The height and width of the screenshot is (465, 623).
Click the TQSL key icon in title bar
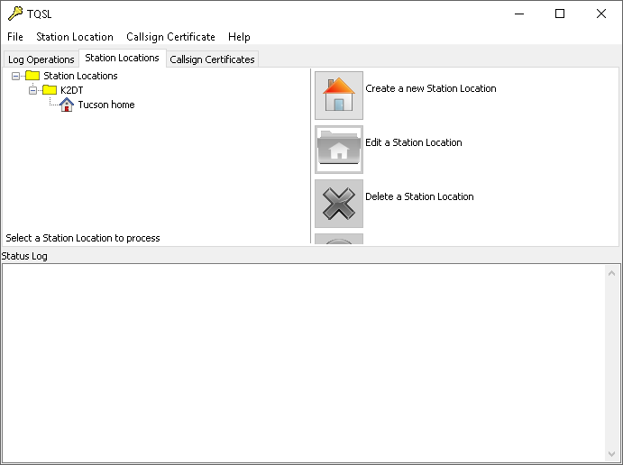click(15, 14)
